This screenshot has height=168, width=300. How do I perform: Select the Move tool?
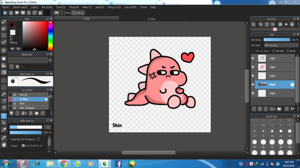[4, 50]
